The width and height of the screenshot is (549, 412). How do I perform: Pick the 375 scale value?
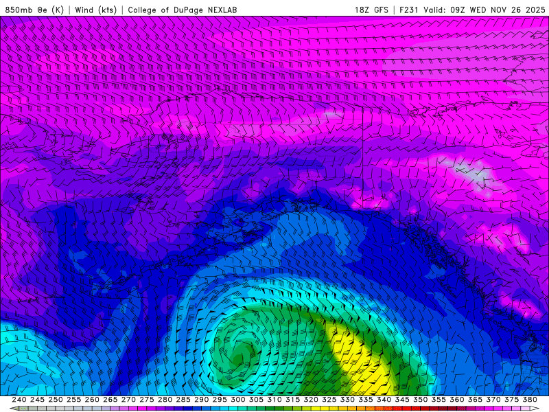[511, 400]
